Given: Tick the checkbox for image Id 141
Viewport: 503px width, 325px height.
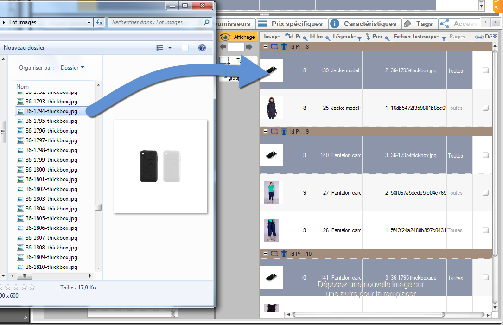Looking at the screenshot, I should (485, 278).
